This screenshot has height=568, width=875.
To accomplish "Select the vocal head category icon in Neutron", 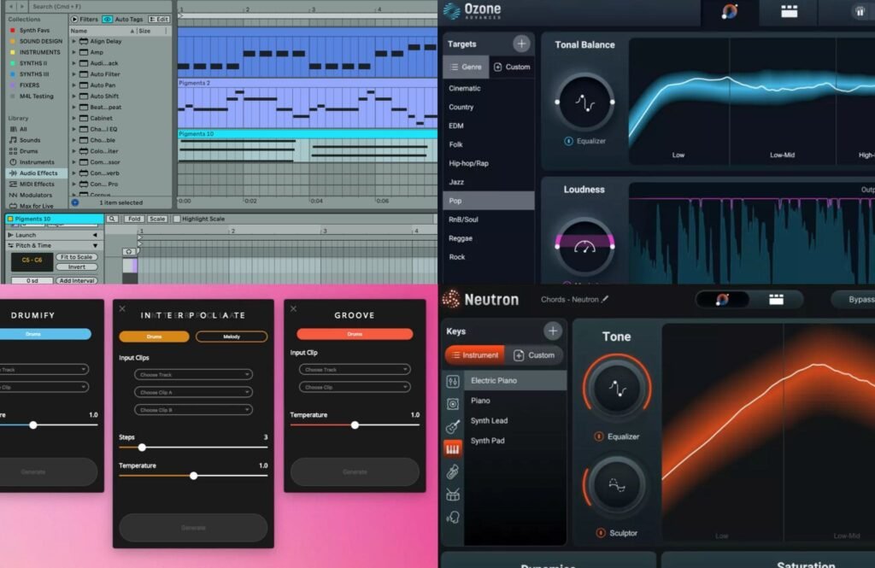I will pos(453,518).
